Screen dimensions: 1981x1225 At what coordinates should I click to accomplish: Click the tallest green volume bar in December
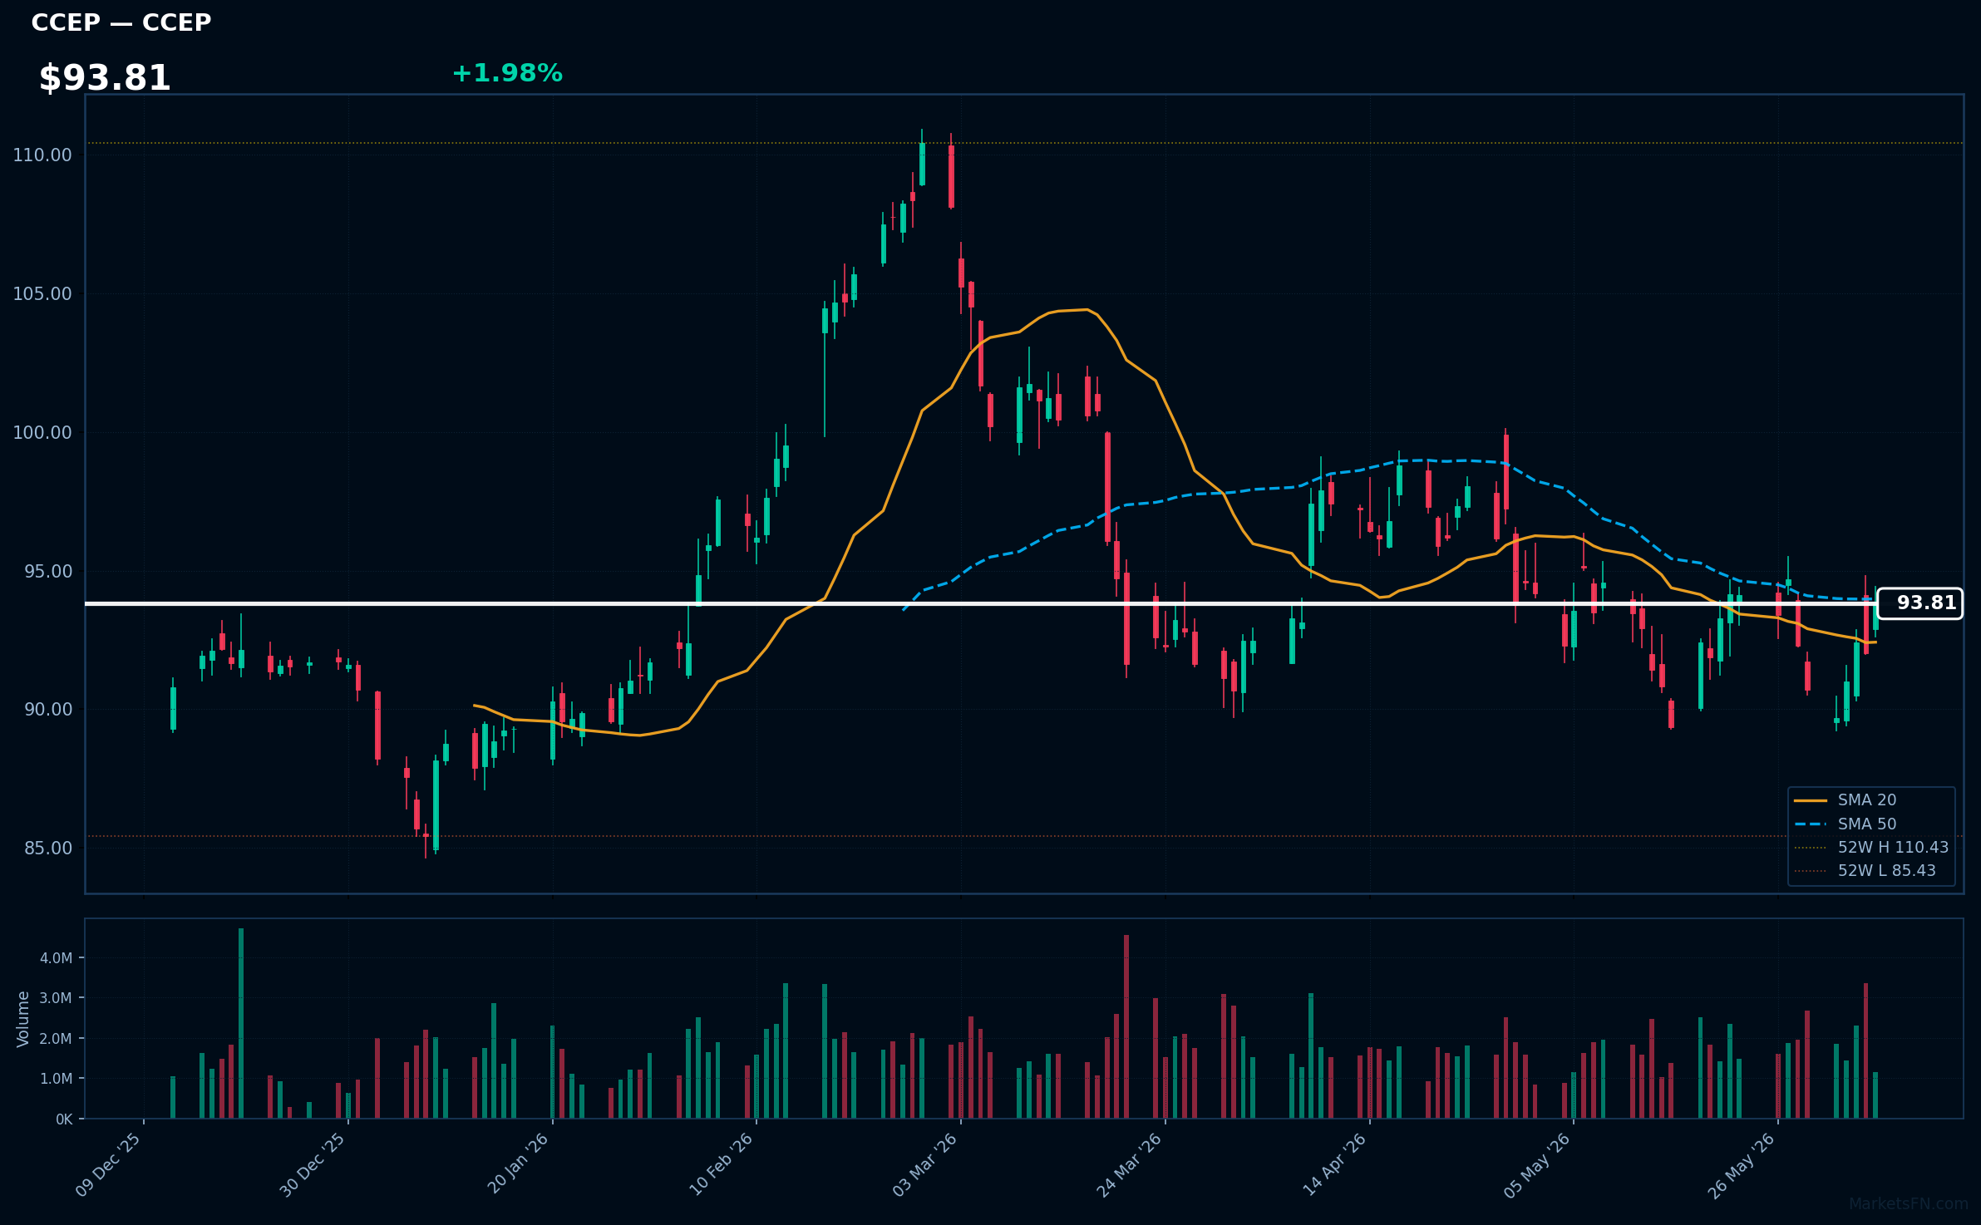point(241,1023)
